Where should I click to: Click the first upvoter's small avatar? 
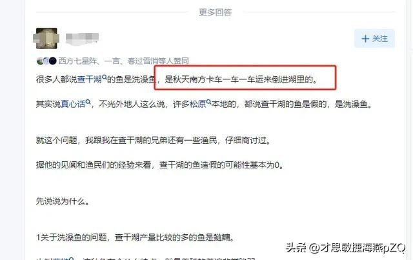tap(40, 61)
